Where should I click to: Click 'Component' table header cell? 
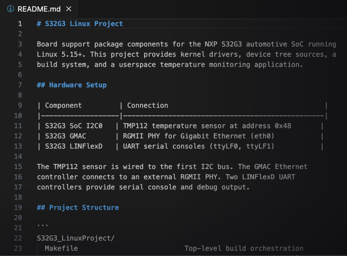point(64,105)
